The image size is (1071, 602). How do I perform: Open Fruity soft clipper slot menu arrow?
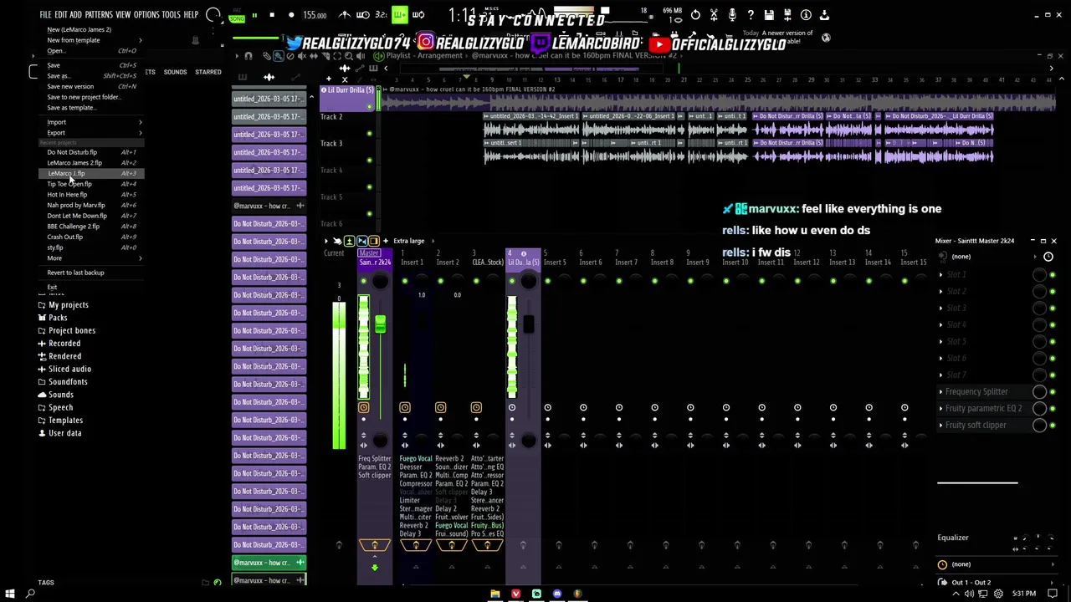click(940, 425)
